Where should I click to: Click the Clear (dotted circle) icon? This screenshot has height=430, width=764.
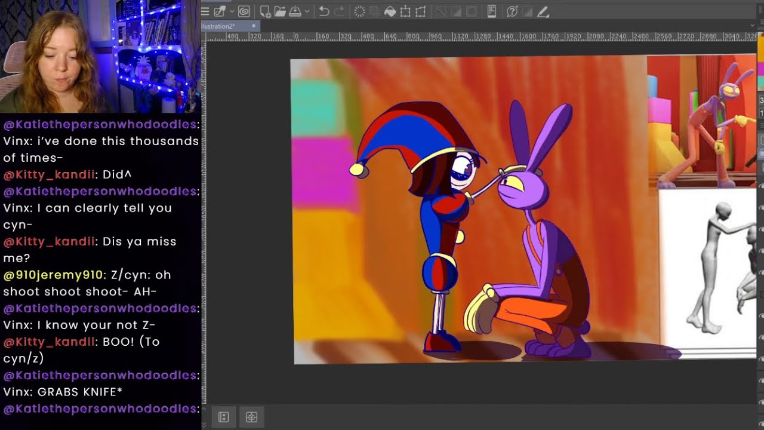pos(359,11)
